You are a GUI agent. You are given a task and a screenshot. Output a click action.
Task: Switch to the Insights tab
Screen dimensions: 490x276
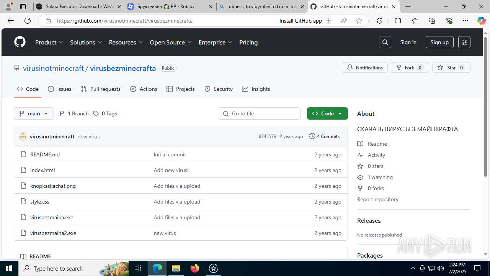tap(256, 89)
